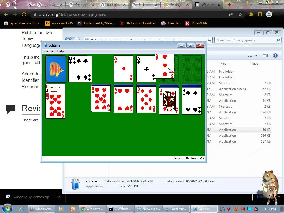Open the Game menu in Solitaire
This screenshot has height=213, width=284.
49,51
